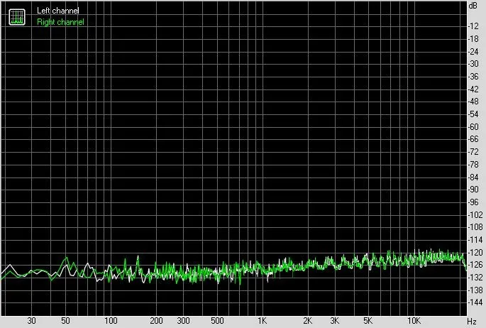The image size is (486, 328).
Task: Click the 100 Hz frequency label
Action: 111,321
